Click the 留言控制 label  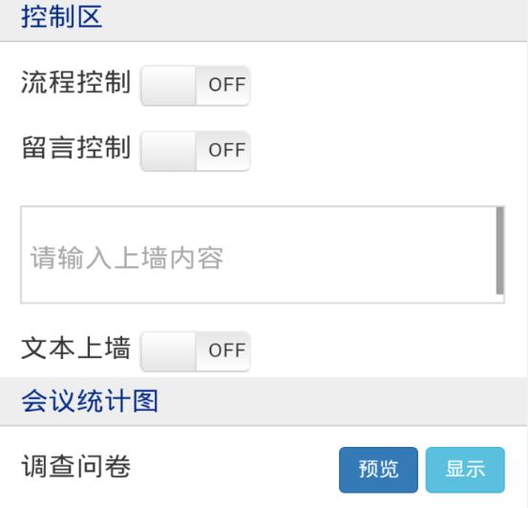[x=75, y=148]
